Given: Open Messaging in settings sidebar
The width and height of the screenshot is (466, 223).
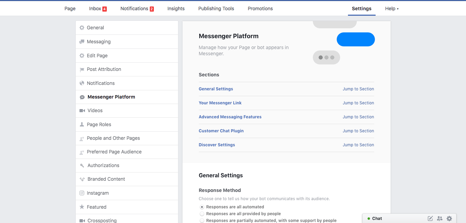Looking at the screenshot, I should [x=127, y=42].
